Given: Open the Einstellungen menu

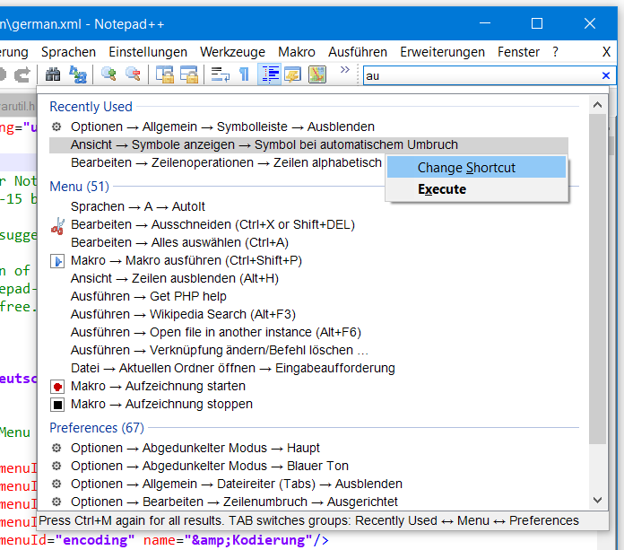Looking at the screenshot, I should tap(148, 52).
